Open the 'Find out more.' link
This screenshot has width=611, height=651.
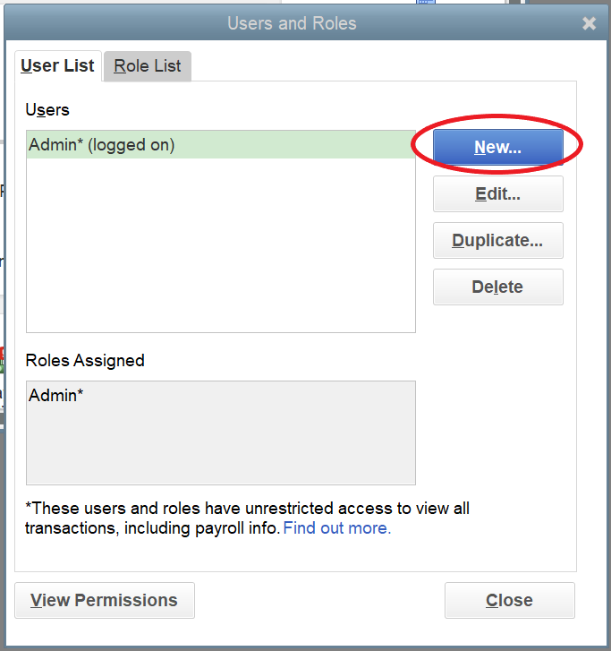point(337,528)
